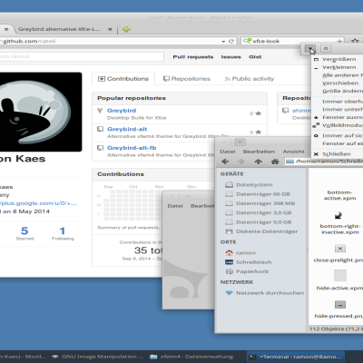Click the up arrow in file manager
The height and width of the screenshot is (363, 363).
tap(258, 162)
